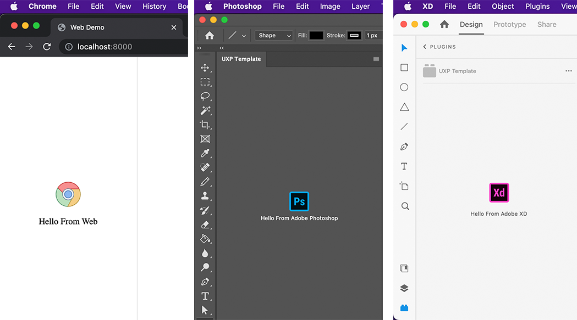Viewport: 577px width, 320px height.
Task: Click Chrome back navigation arrow
Action: [x=12, y=47]
